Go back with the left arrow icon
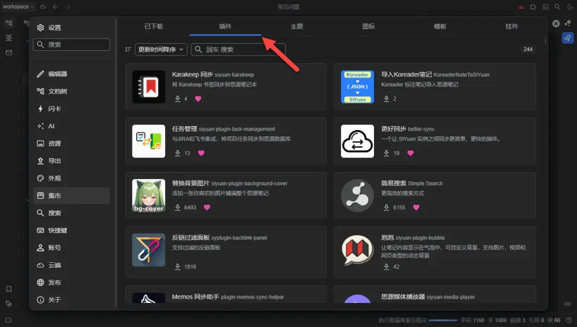The height and width of the screenshot is (327, 577). [56, 6]
